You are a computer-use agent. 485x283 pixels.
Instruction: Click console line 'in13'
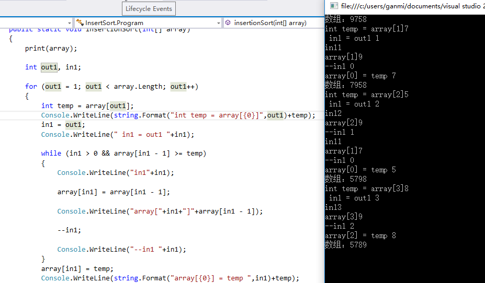tap(333, 207)
